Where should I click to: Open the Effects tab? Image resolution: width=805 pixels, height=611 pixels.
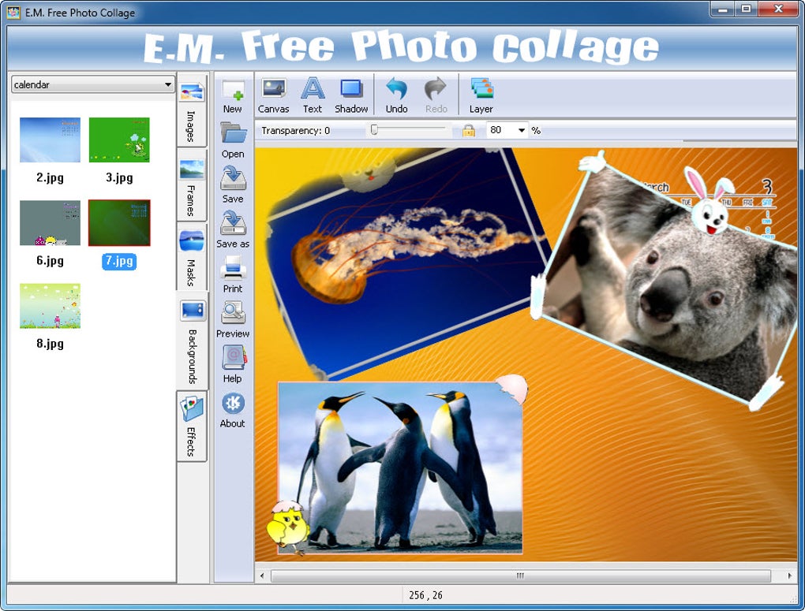point(192,427)
